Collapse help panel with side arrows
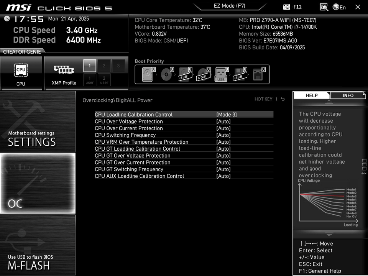The height and width of the screenshot is (276, 368). (364, 173)
